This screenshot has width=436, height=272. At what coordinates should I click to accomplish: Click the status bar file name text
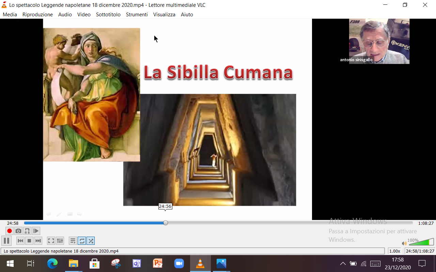coord(61,251)
